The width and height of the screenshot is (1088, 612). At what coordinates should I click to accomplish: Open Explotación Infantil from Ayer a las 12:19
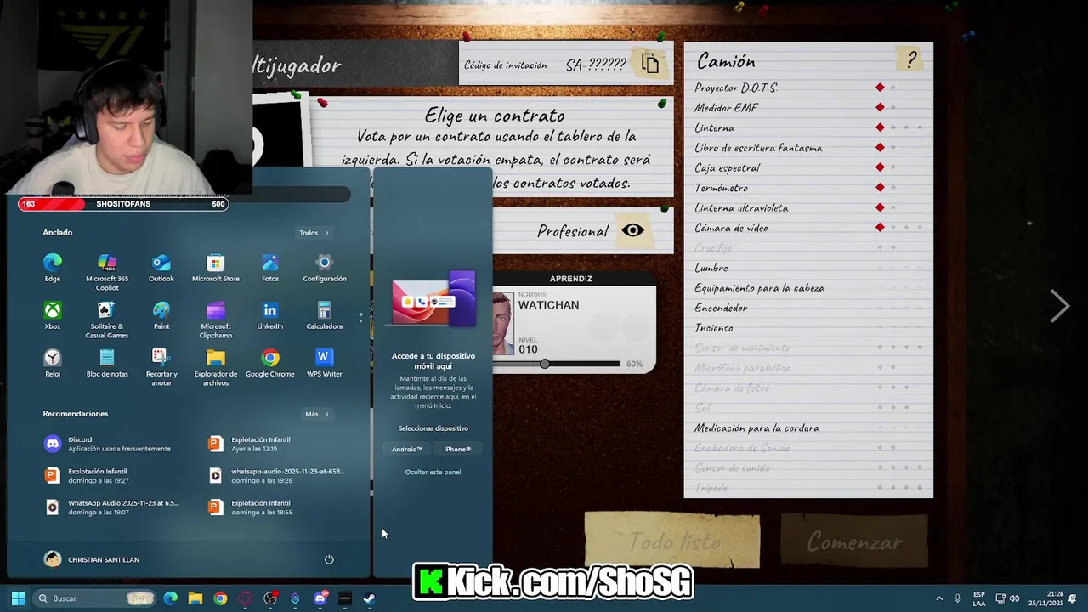click(276, 444)
